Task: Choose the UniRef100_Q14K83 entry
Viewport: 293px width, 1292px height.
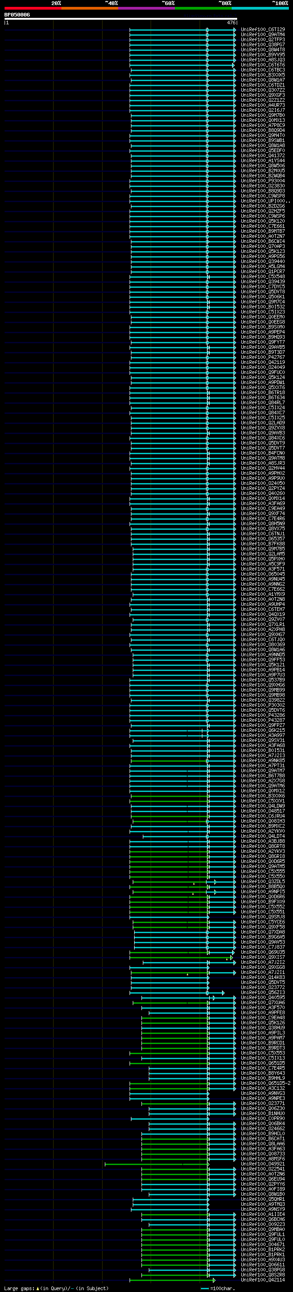Action: point(263,977)
